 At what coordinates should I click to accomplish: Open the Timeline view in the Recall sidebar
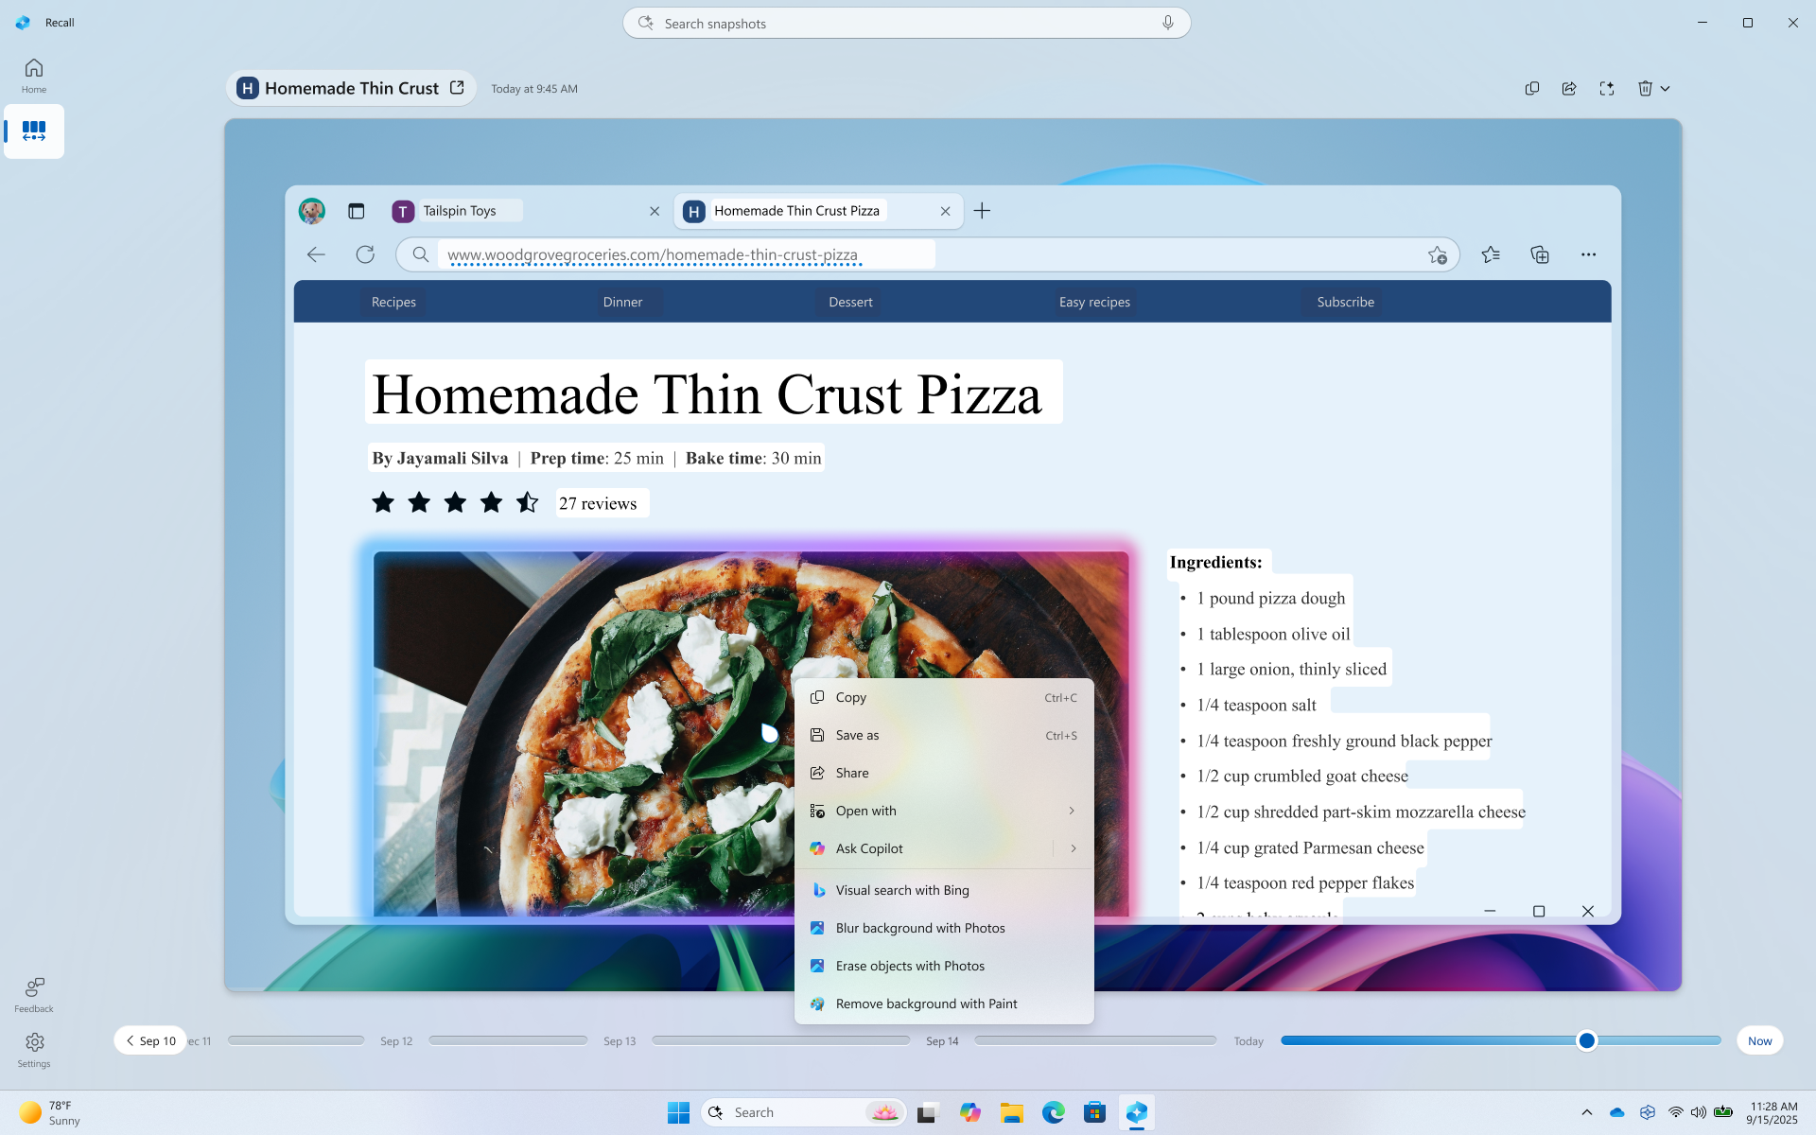(x=34, y=131)
